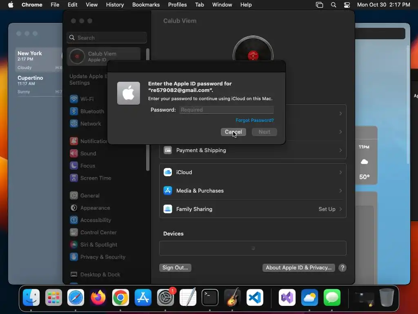418x314 pixels.
Task: Select Cupertino in Weather window
Action: (39, 84)
